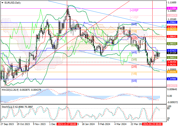This screenshot has height=127, width=178.
Task: Click the [+1/8]P Murrey level label
Action: coord(134,17)
